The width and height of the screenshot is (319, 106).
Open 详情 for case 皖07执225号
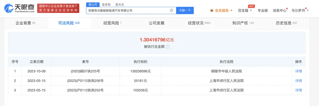click(299, 71)
